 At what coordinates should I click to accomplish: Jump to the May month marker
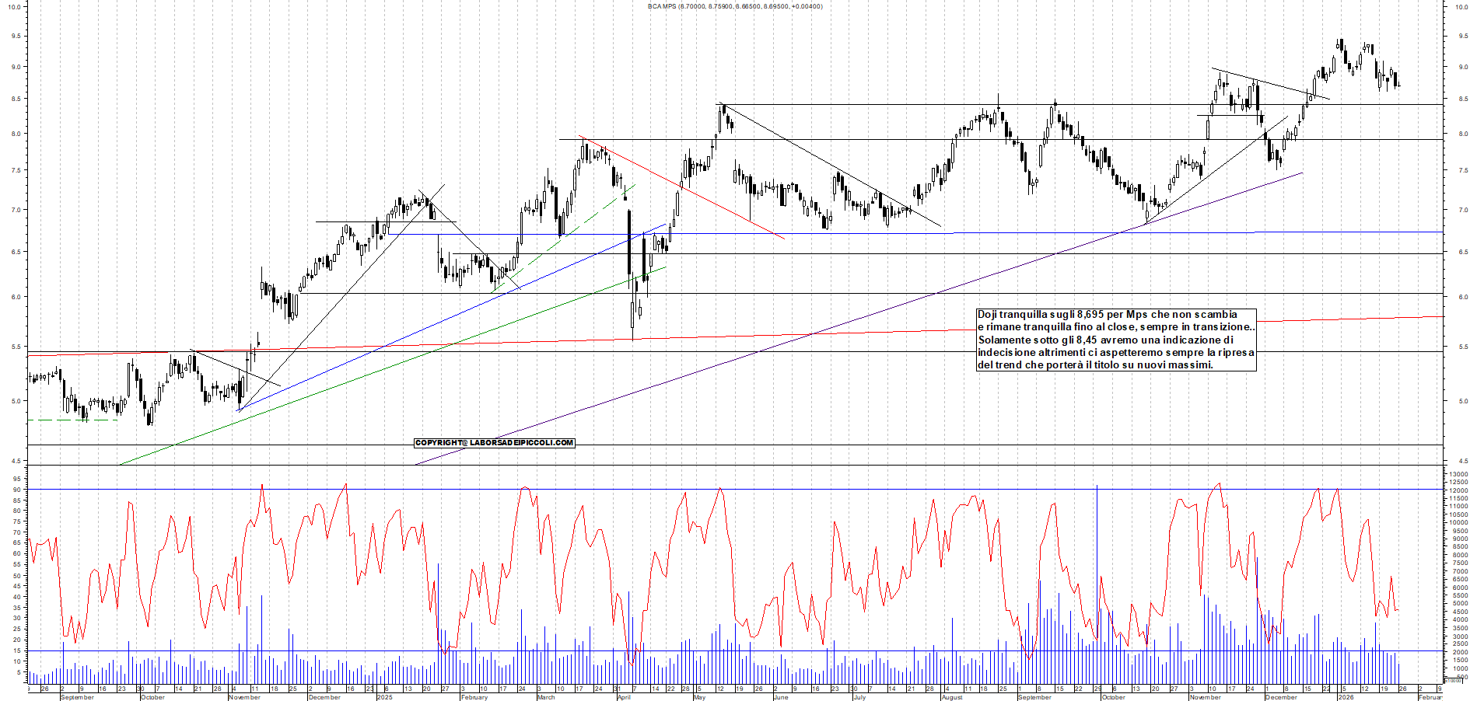(699, 697)
